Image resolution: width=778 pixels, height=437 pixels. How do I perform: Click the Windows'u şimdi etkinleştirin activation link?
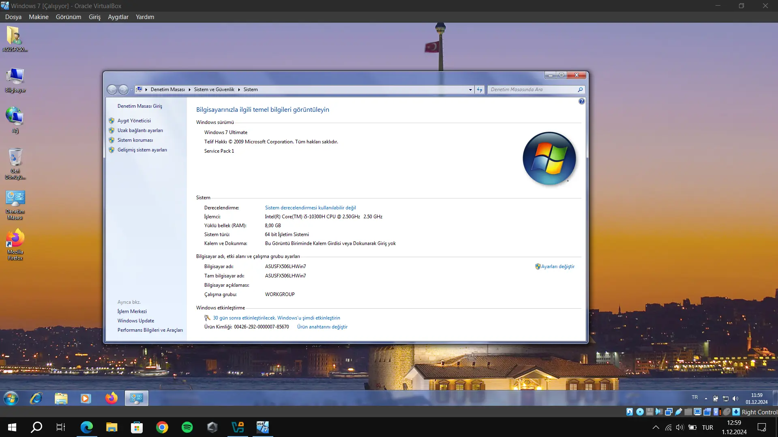(309, 318)
